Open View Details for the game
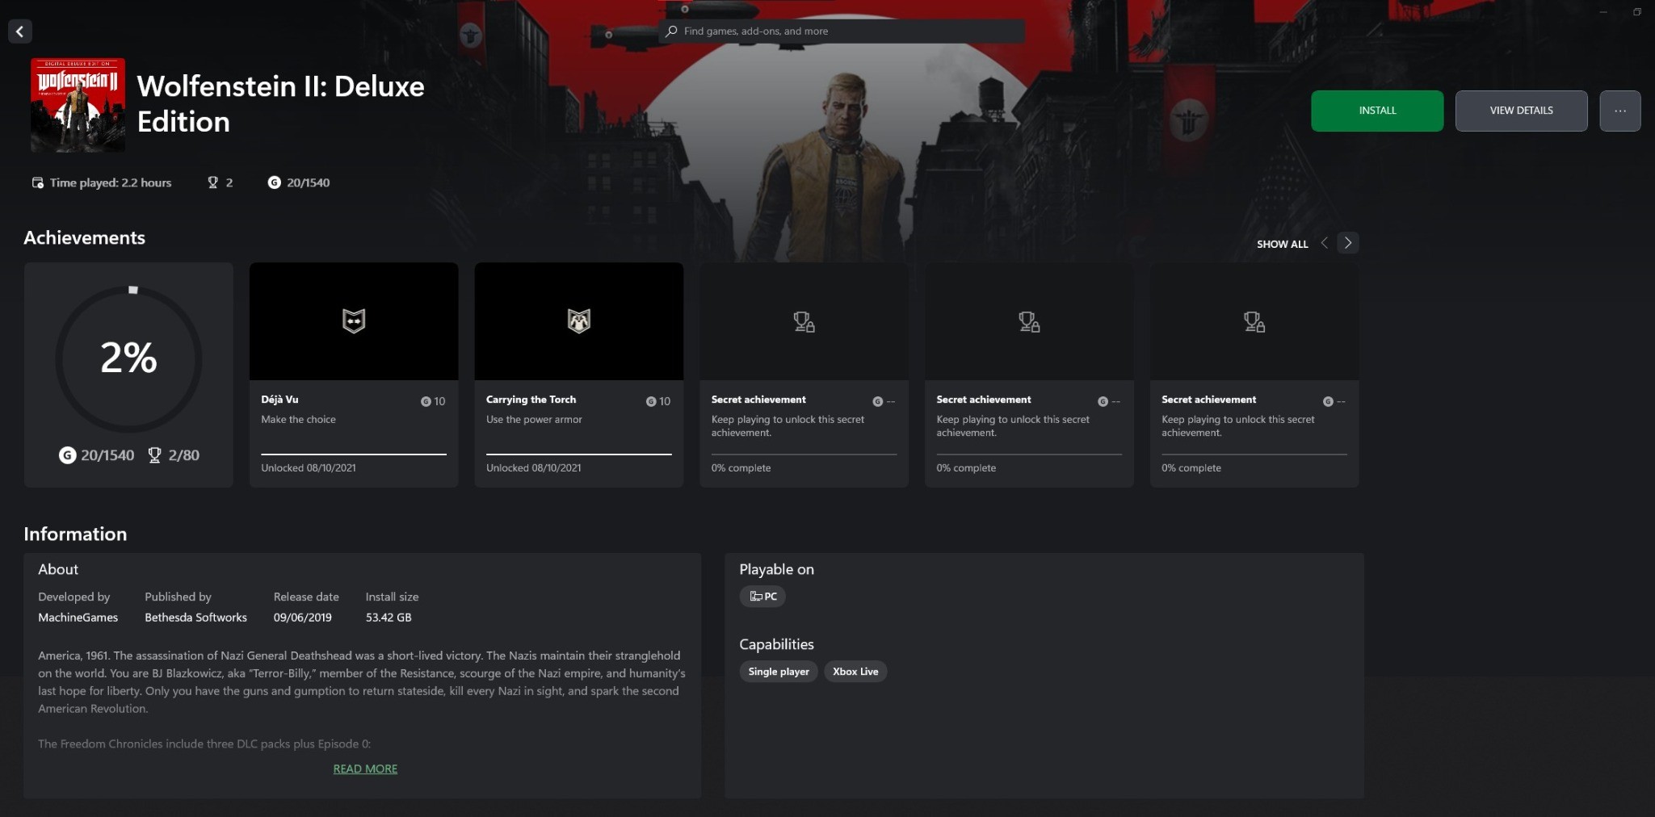Screen dimensions: 1655x817 [x=1521, y=111]
